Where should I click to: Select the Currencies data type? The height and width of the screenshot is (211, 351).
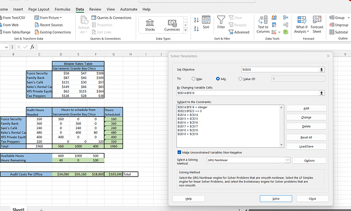(172, 25)
